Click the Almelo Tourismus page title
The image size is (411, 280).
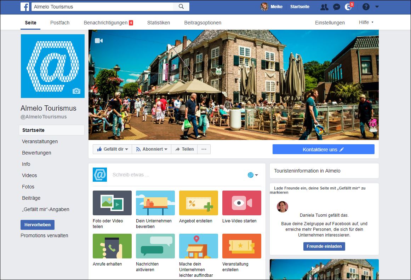pos(48,108)
